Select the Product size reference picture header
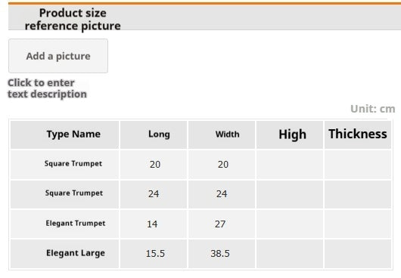The height and width of the screenshot is (278, 401). [x=73, y=20]
